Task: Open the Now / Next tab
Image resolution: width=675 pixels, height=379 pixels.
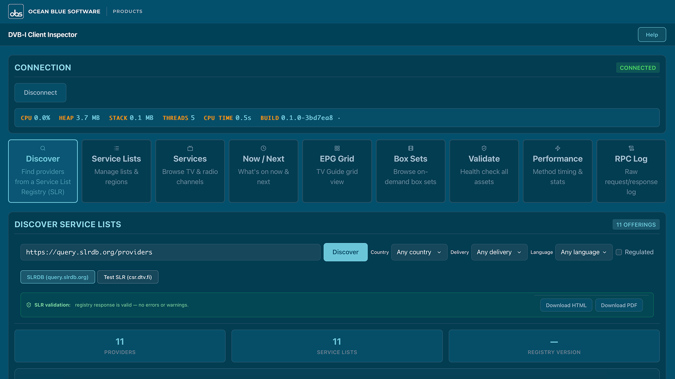Action: coord(263,171)
